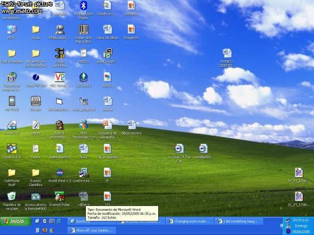Open untitled001 media file icon
The image size is (314, 235).
(x=203, y=149)
